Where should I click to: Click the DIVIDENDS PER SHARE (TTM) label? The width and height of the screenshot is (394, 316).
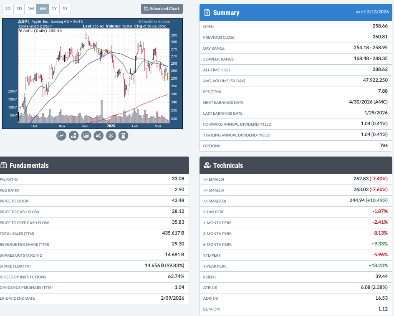[x=26, y=287]
